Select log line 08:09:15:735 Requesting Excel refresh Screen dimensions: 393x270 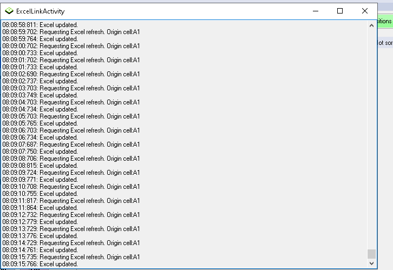(71, 256)
